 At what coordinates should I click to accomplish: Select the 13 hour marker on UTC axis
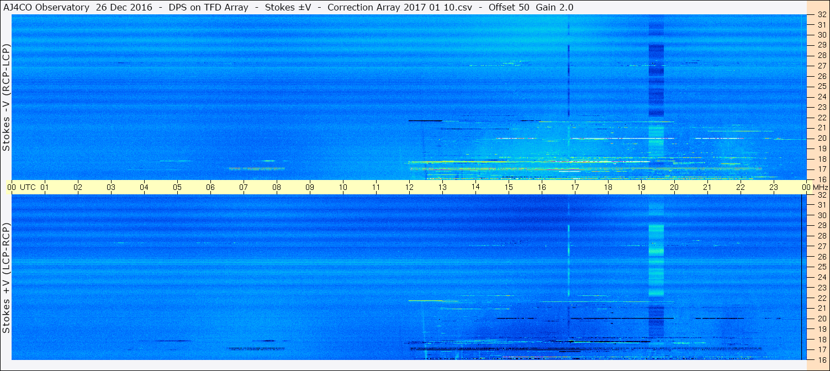coord(442,188)
